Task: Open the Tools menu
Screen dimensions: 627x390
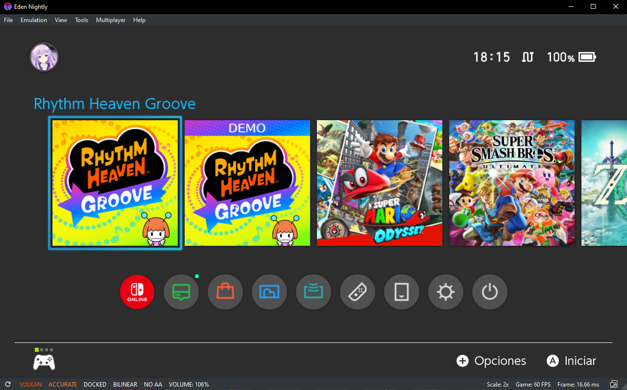Action: [x=82, y=20]
